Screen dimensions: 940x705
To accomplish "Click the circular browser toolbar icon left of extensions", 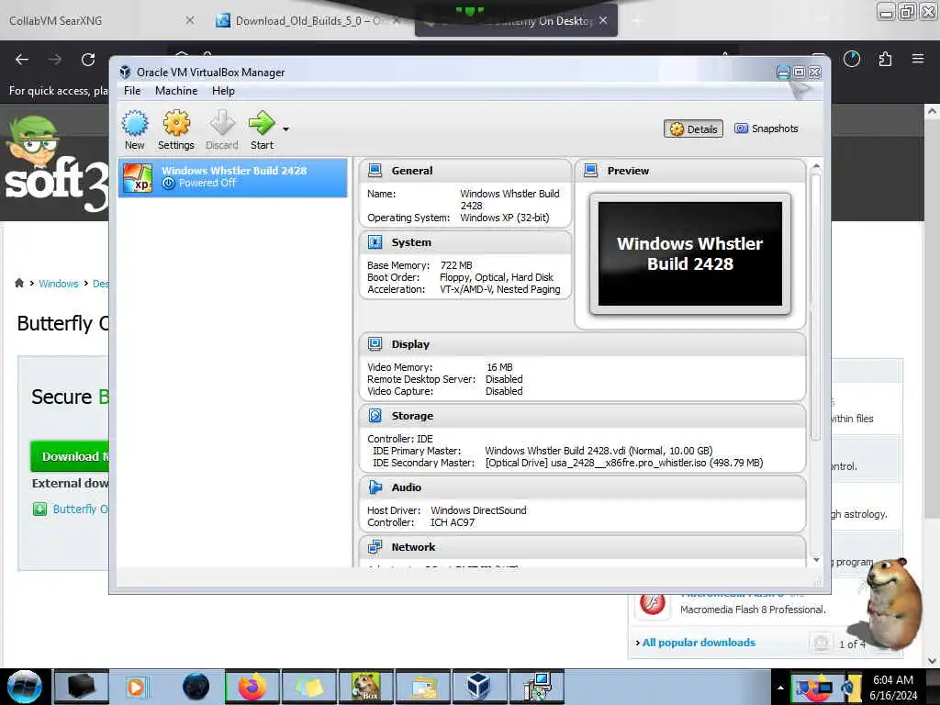I will [852, 59].
